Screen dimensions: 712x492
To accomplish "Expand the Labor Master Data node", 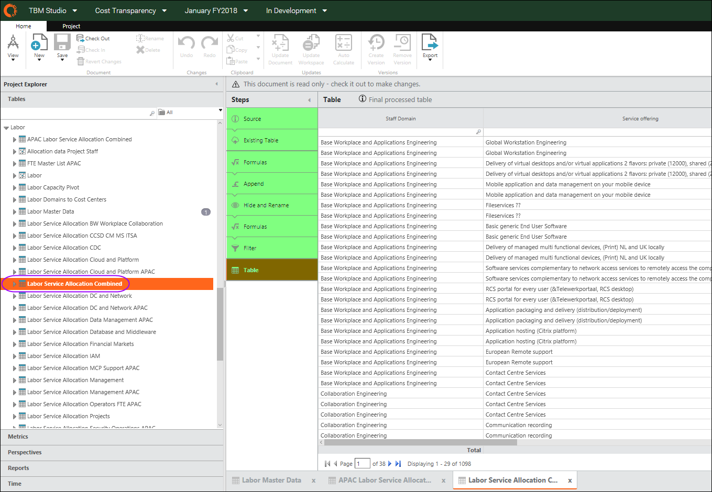I will click(x=15, y=212).
